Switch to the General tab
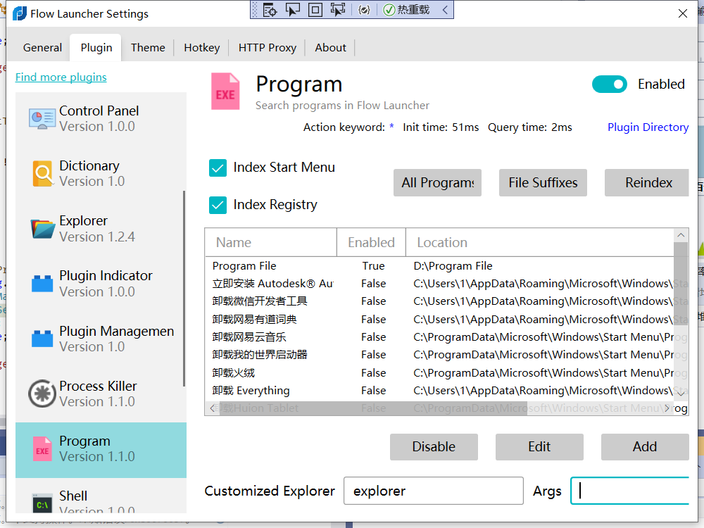Screen dimensions: 704x528 pyautogui.click(x=42, y=48)
